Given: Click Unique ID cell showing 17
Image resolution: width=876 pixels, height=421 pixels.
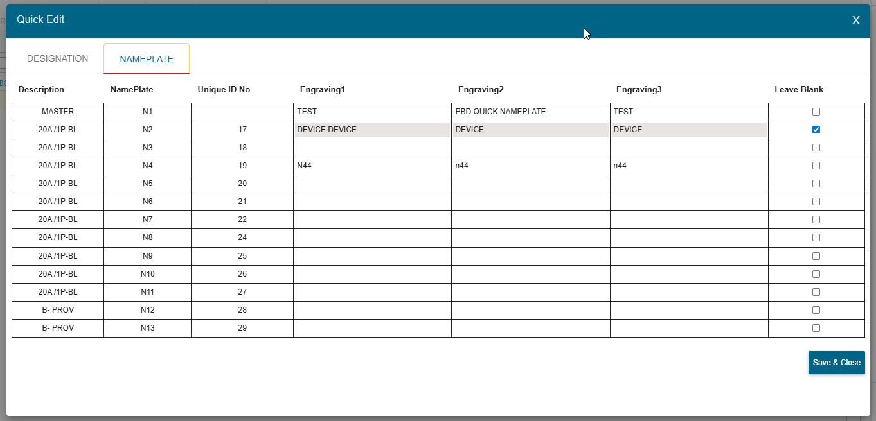Looking at the screenshot, I should point(242,130).
